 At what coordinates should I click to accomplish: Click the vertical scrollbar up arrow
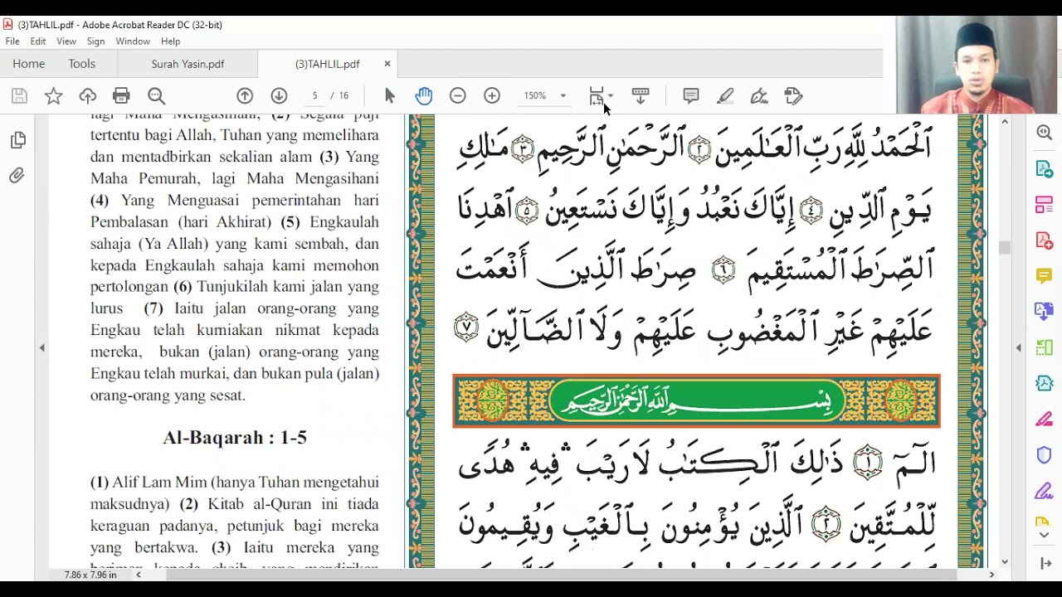(1005, 122)
